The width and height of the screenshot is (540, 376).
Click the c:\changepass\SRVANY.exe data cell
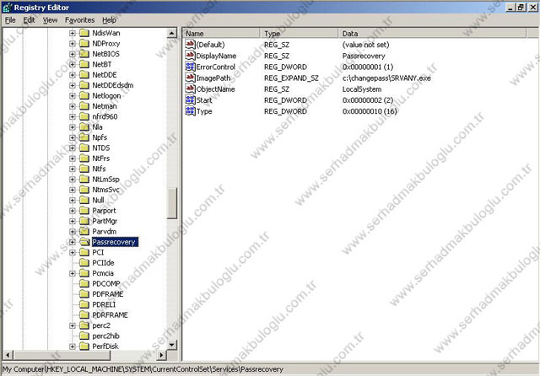tap(386, 78)
